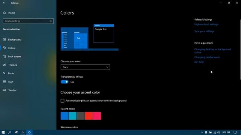Click the Windows colors label

[69, 127]
